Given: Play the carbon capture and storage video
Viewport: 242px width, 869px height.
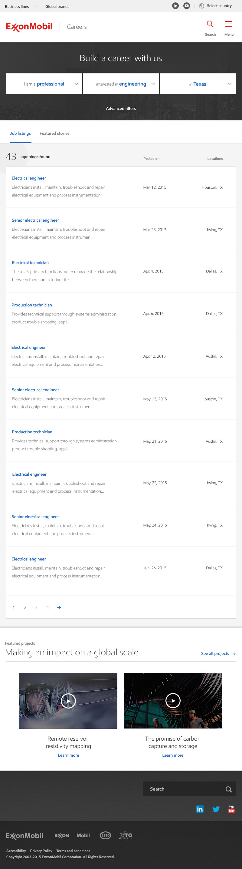Looking at the screenshot, I should (x=173, y=701).
